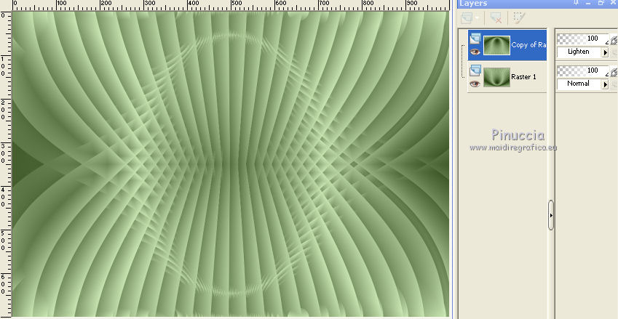Select the Copy of Ra layer name
618x319 pixels.
(x=528, y=45)
